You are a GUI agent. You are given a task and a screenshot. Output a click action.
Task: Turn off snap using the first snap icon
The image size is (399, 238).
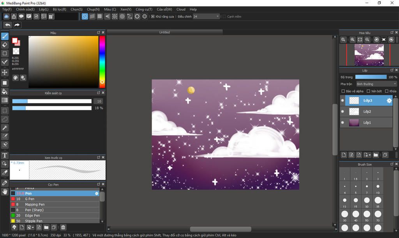point(85,16)
